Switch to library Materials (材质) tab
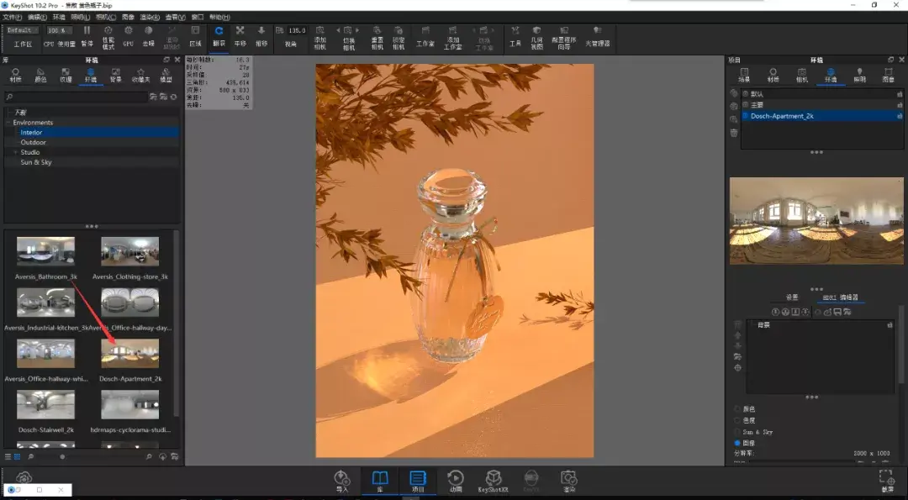908x500 pixels. point(15,76)
